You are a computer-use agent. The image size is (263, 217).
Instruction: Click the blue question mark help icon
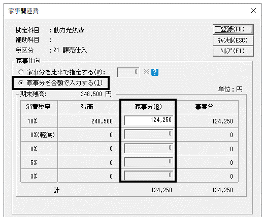pos(155,72)
